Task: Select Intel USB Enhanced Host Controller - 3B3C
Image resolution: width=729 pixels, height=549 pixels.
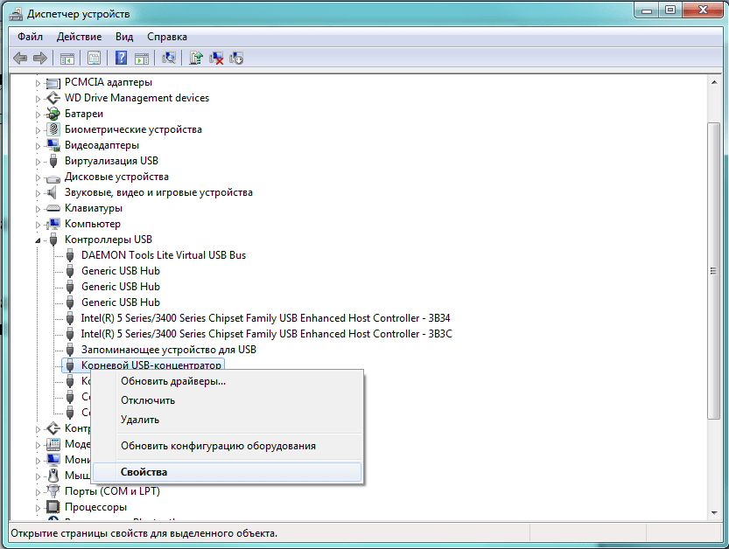Action: 266,334
